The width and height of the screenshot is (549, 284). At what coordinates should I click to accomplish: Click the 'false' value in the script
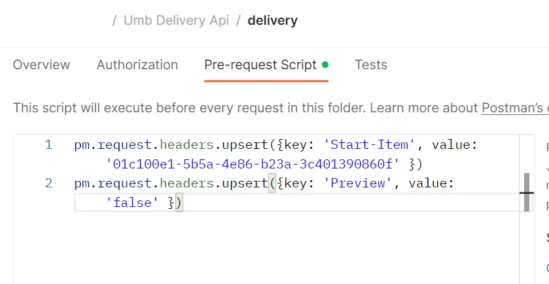132,202
